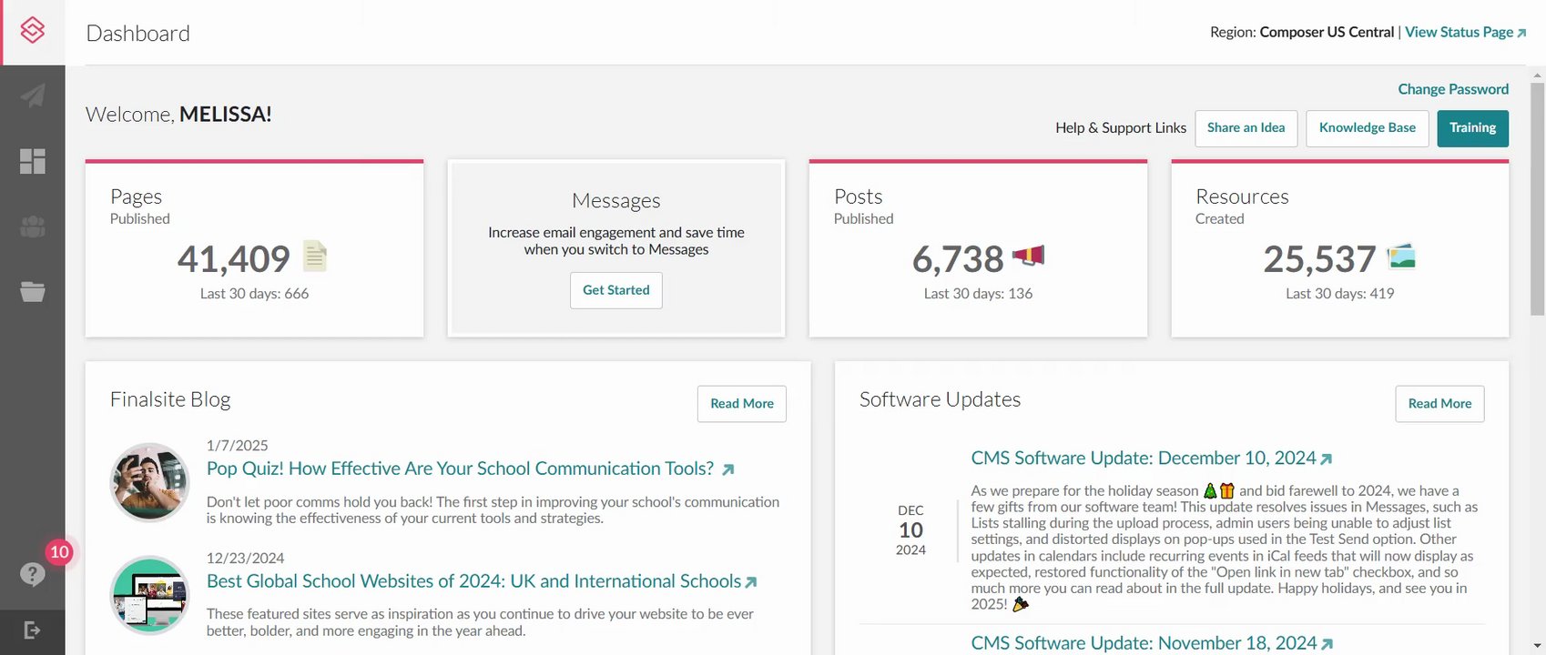Click scrollbar down arrow
The image size is (1546, 655).
(1537, 647)
